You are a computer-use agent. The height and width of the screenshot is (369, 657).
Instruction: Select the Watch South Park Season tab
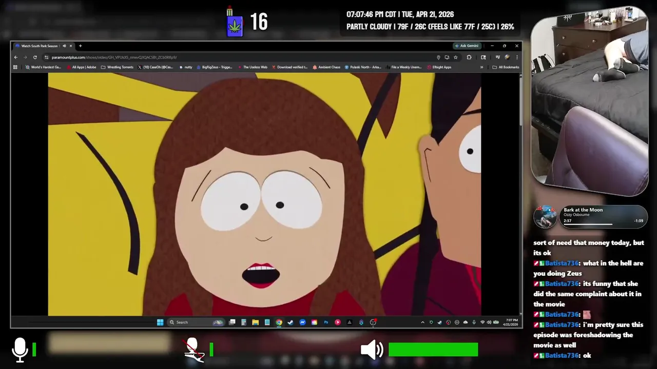pyautogui.click(x=44, y=46)
